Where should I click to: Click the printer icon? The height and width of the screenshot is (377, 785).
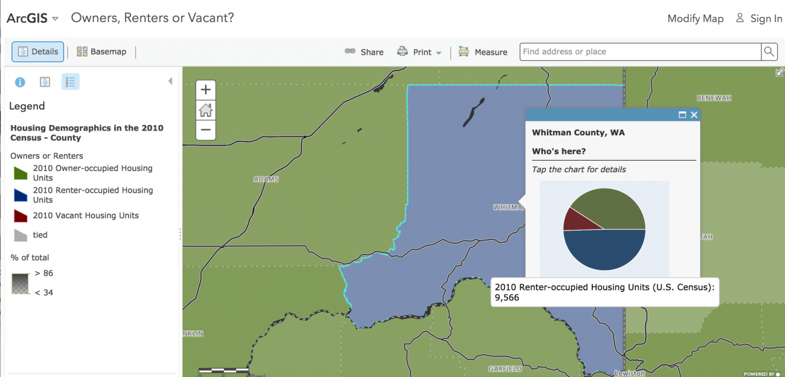coord(402,51)
